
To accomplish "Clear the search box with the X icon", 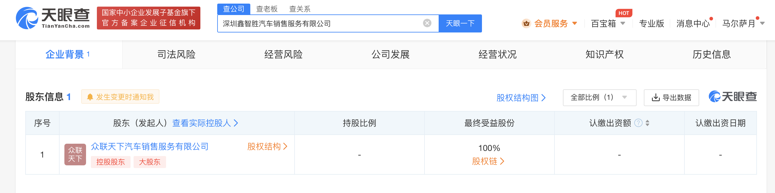I will (x=427, y=23).
